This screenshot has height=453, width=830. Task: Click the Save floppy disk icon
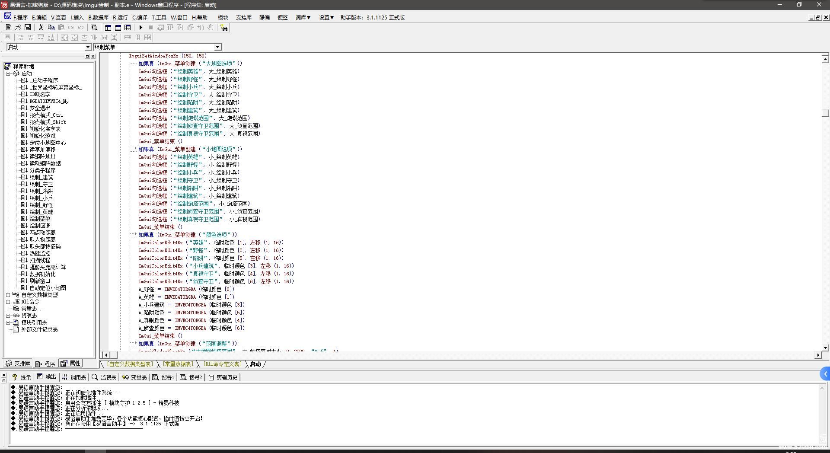tap(28, 27)
